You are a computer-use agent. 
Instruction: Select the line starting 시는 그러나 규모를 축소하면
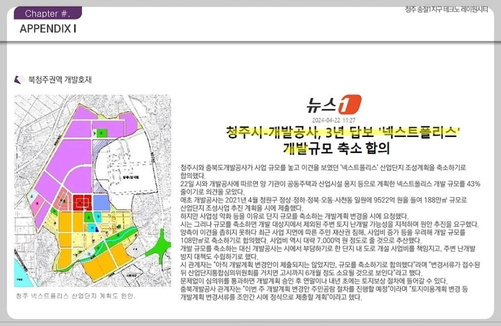(329, 224)
